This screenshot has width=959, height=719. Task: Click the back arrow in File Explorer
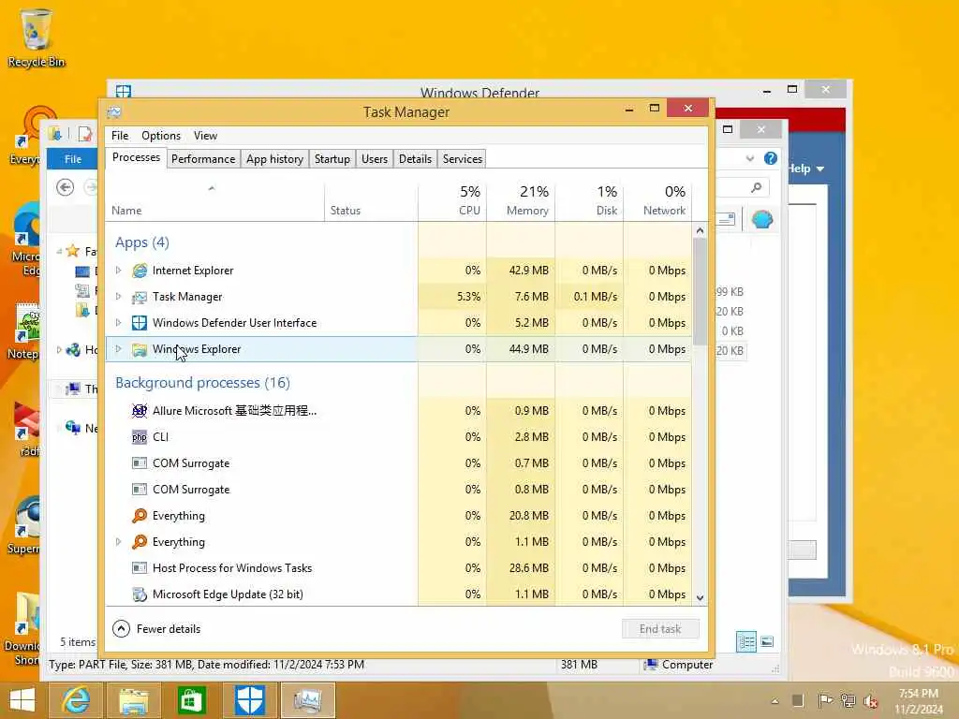pos(65,187)
